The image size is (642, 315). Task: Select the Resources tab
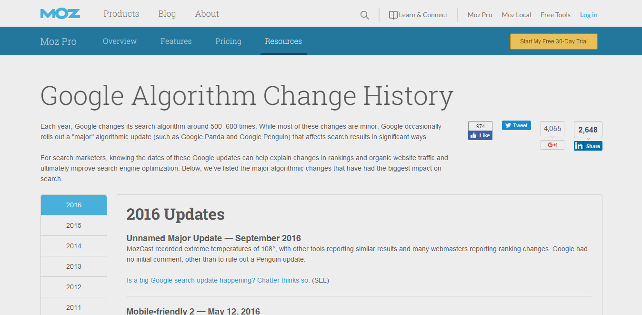click(x=283, y=41)
